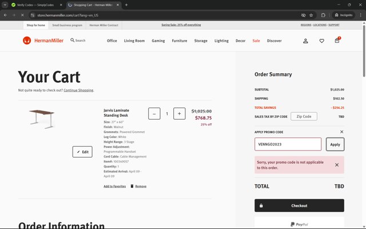
Task: Bookmark this page with the star
Action: 311,15
